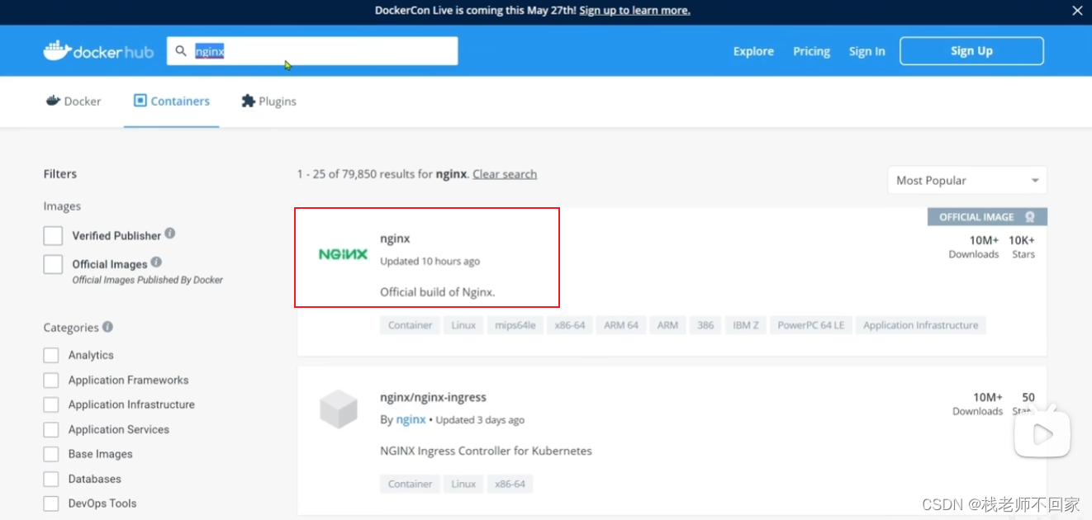Viewport: 1092px width, 520px height.
Task: Enable the Official Images filter
Action: 53,264
